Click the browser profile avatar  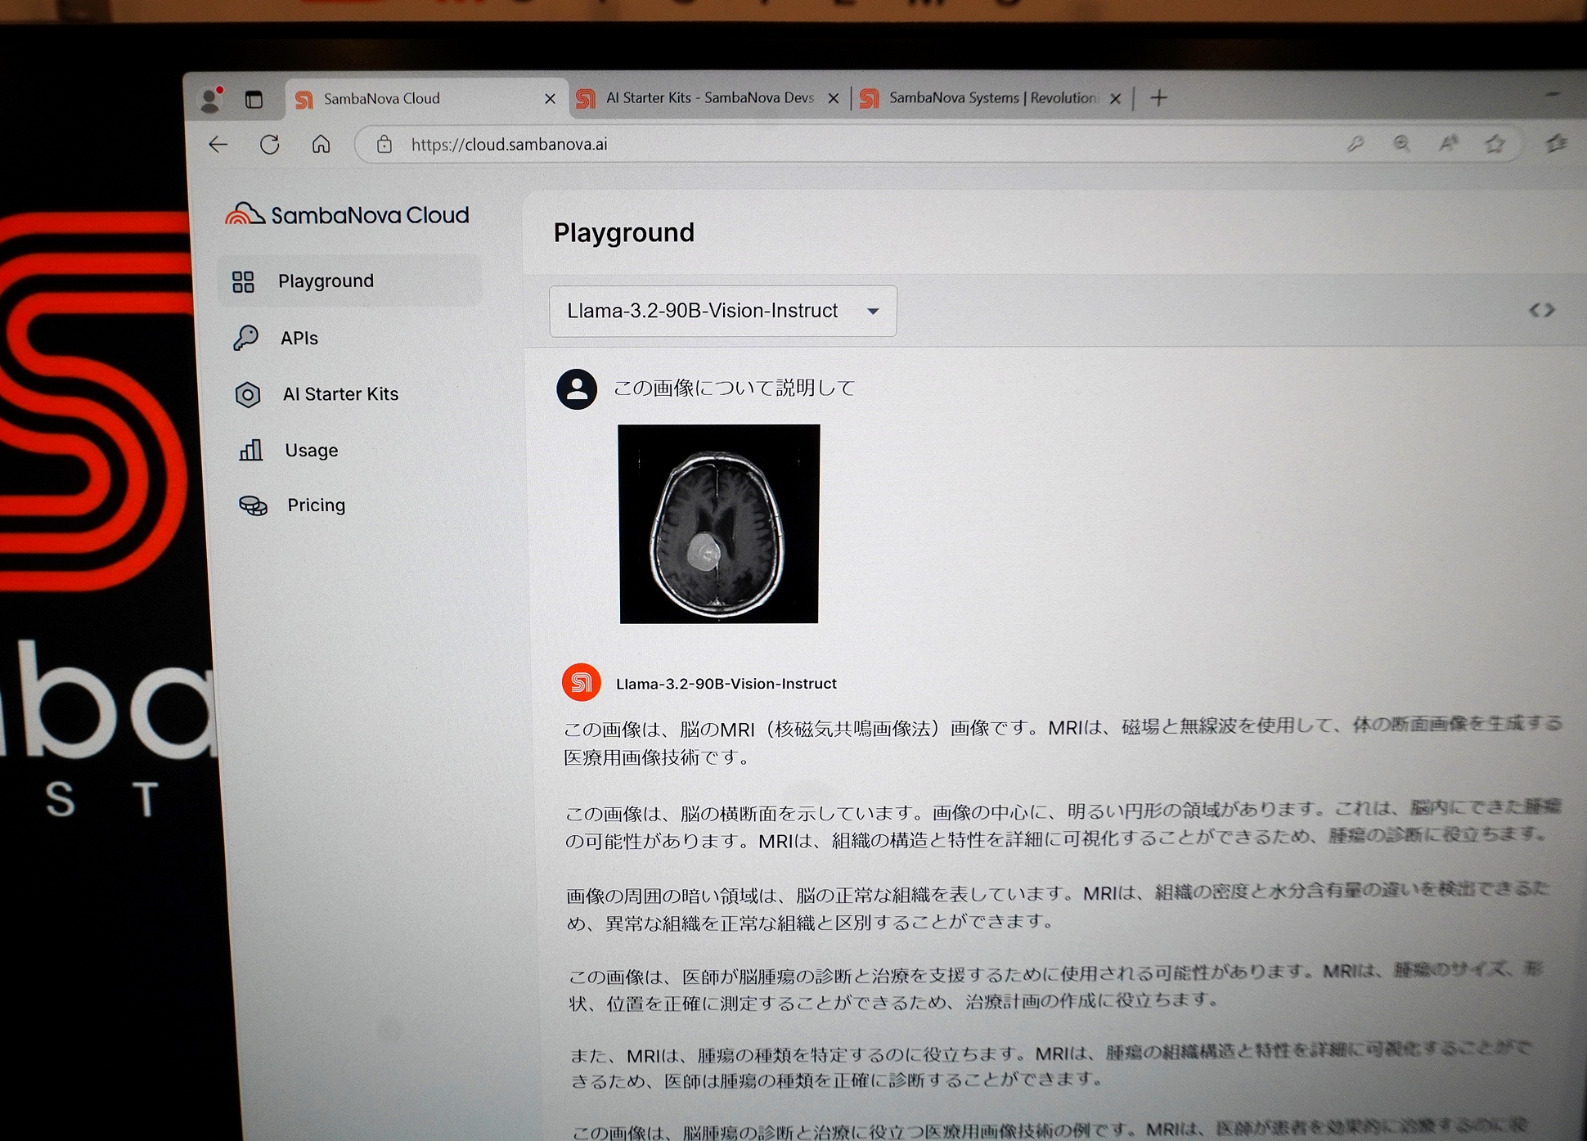[211, 99]
